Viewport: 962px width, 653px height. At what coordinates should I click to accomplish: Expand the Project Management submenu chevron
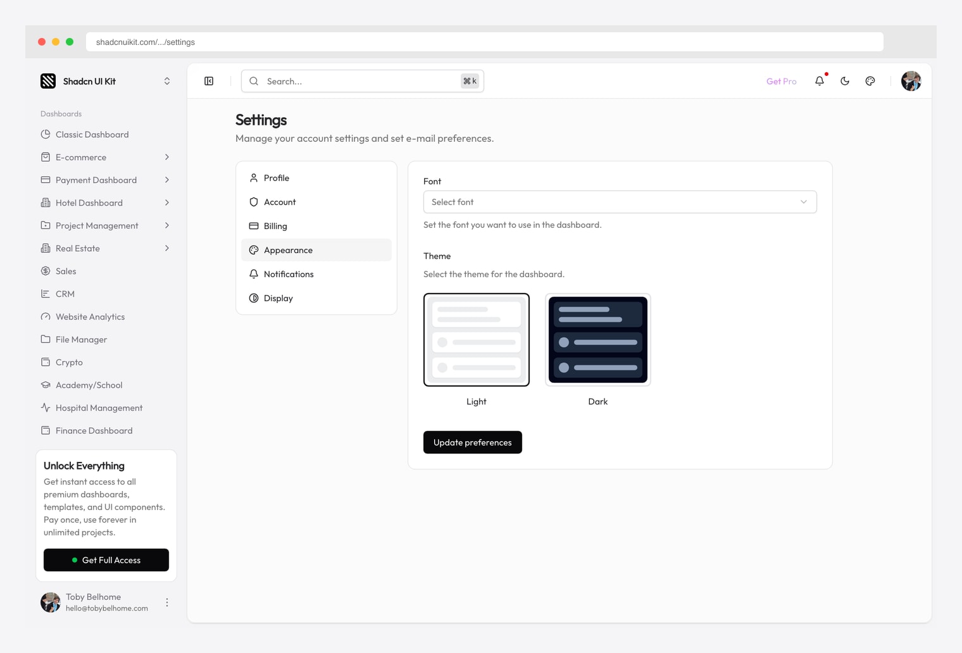pos(167,225)
